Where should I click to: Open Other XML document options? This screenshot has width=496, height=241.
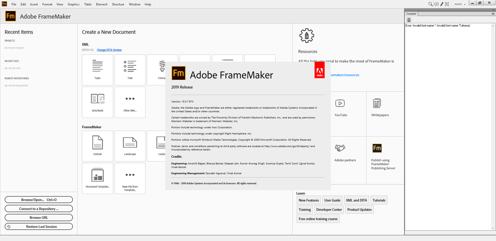pyautogui.click(x=130, y=102)
